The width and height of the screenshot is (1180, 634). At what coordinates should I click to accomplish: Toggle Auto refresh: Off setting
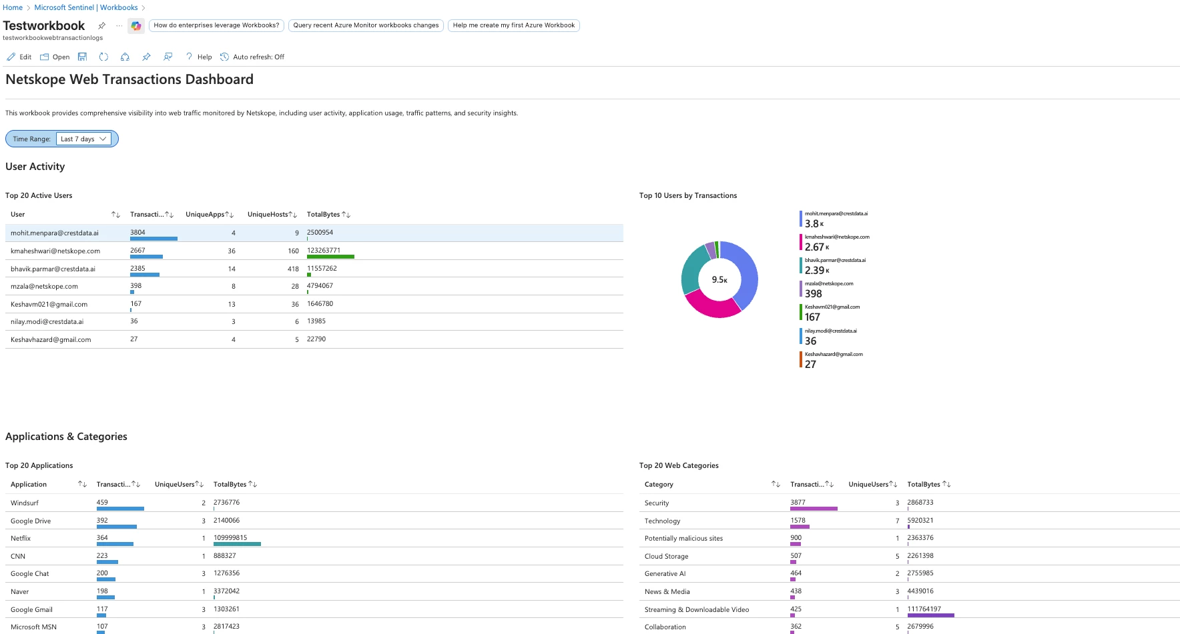coord(252,57)
